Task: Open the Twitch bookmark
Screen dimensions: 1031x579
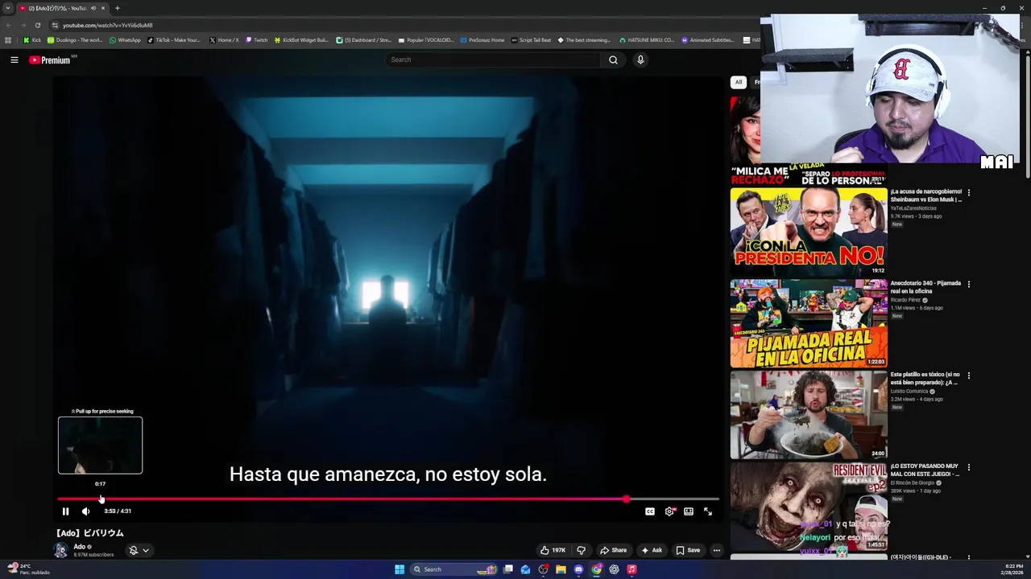Action: pos(256,39)
